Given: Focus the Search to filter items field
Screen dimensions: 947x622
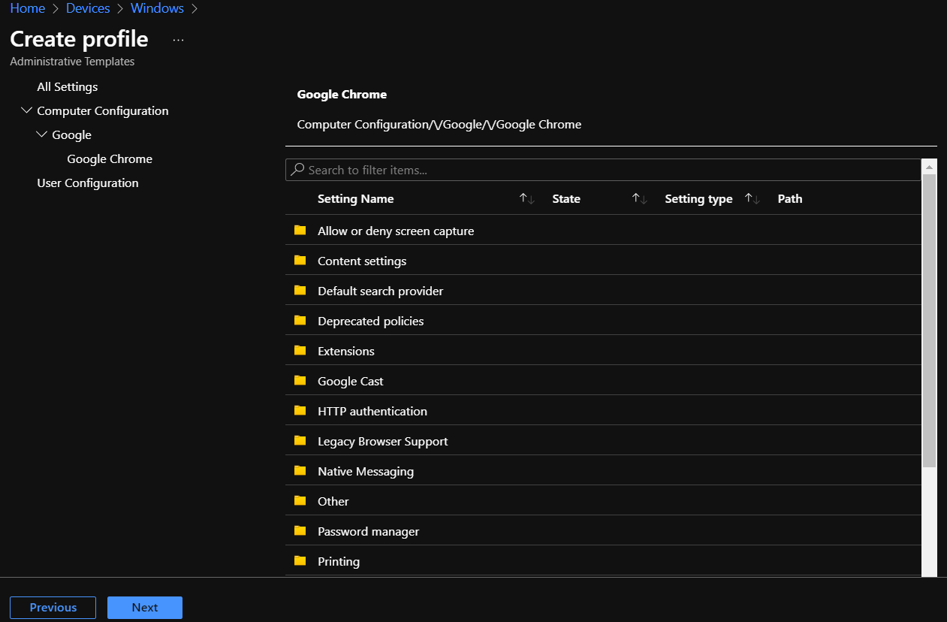Looking at the screenshot, I should (x=603, y=170).
